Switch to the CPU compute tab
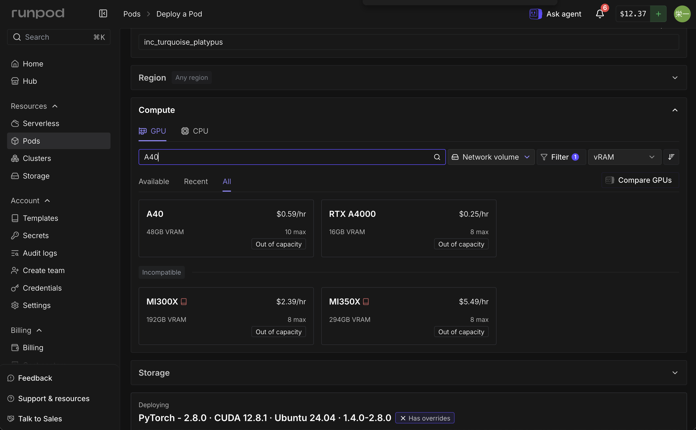This screenshot has width=696, height=430. click(x=194, y=131)
